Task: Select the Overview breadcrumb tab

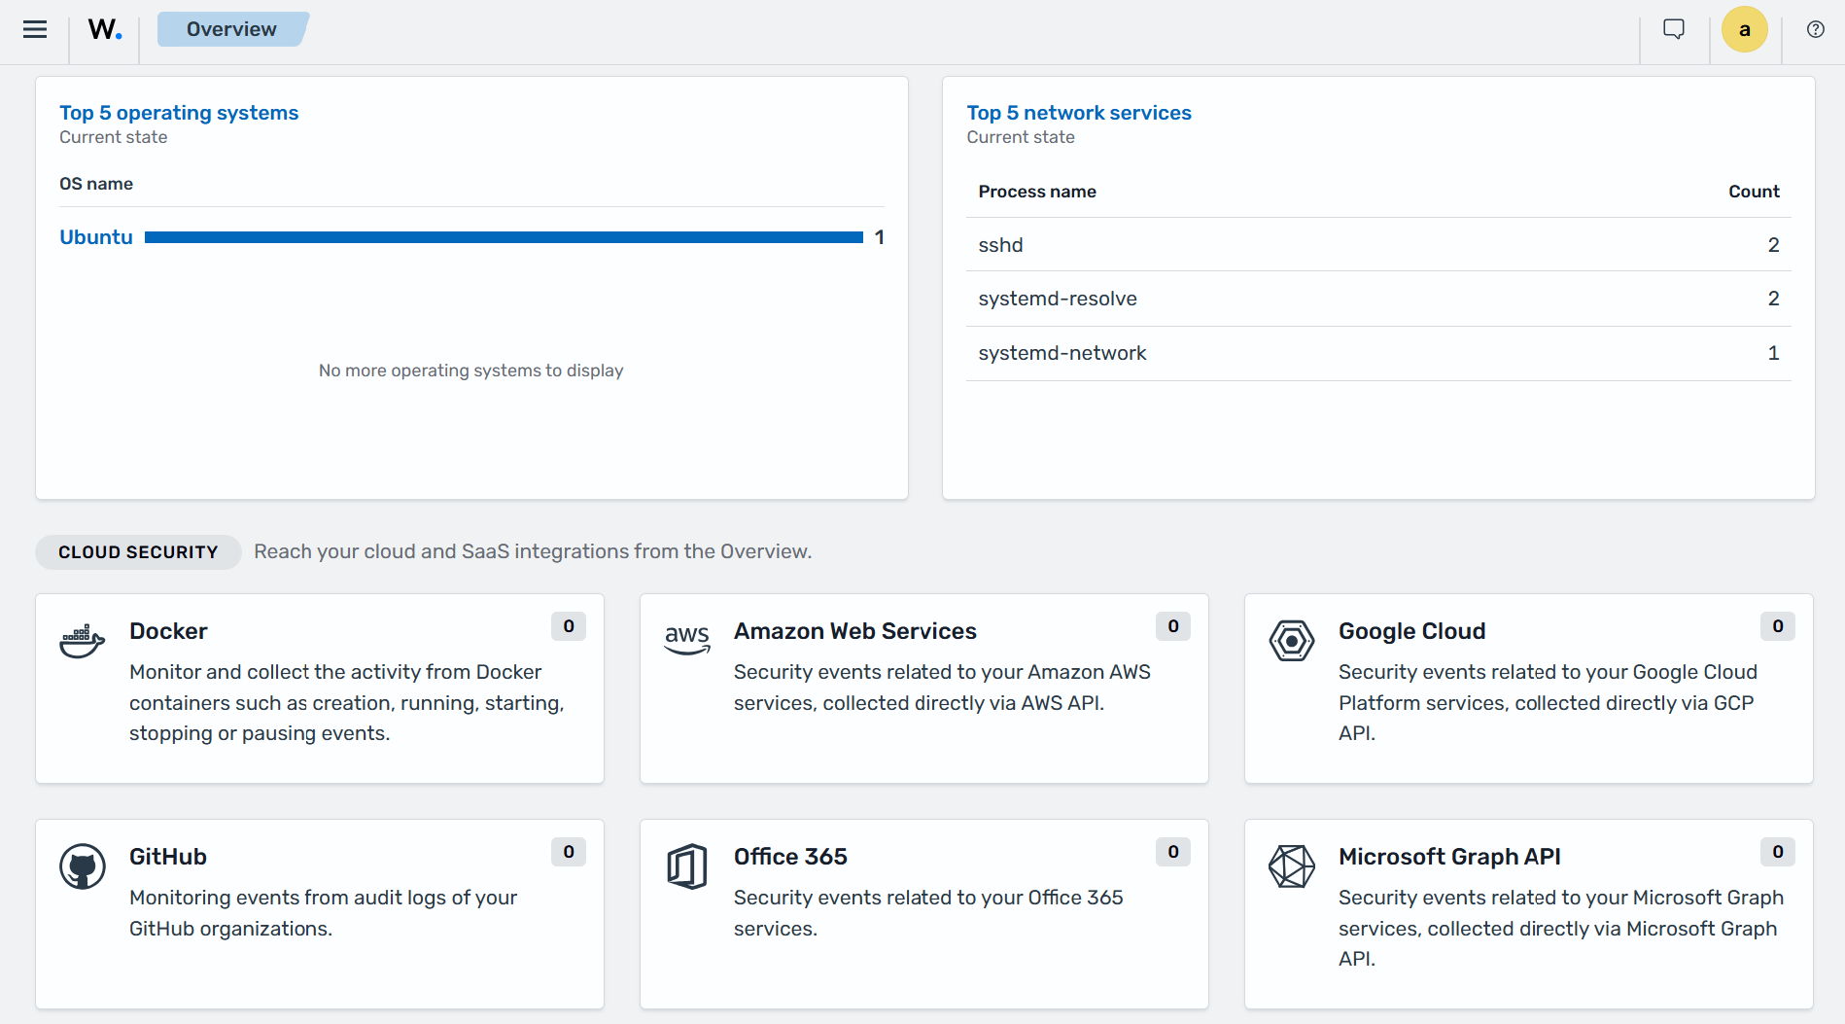Action: 231,29
